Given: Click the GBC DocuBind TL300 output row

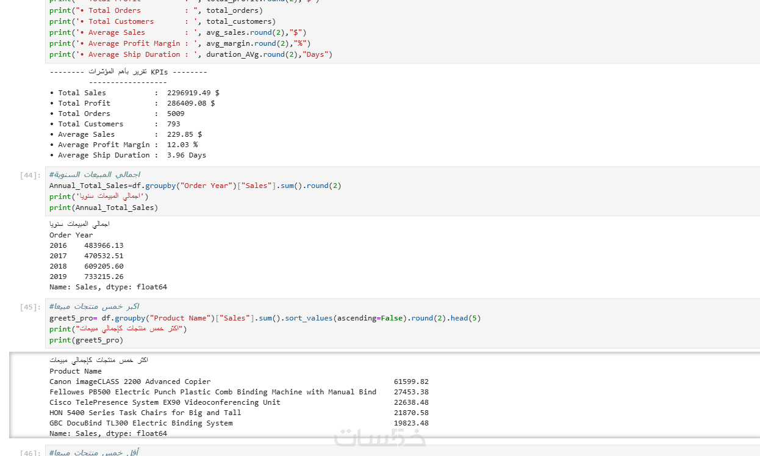Looking at the screenshot, I should pos(239,423).
